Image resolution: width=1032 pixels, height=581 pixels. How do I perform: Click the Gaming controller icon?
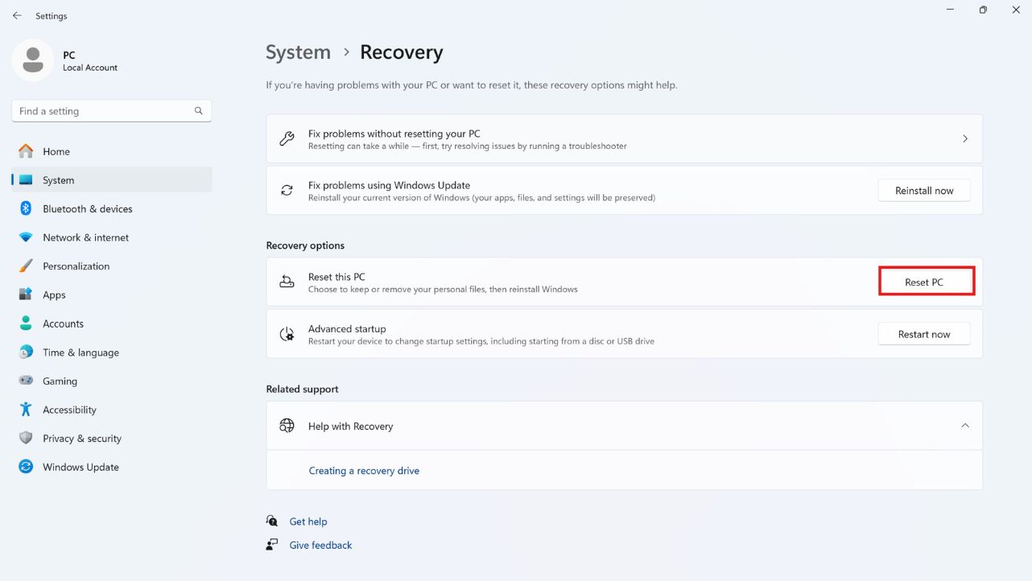point(26,381)
